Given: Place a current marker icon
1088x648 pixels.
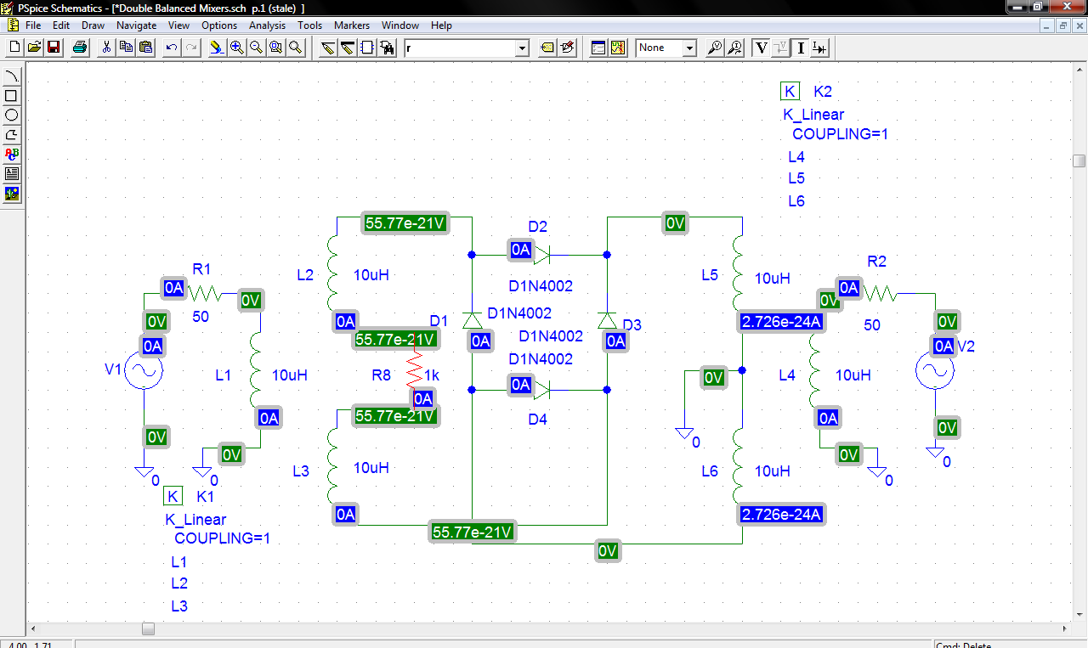Looking at the screenshot, I should pyautogui.click(x=735, y=48).
